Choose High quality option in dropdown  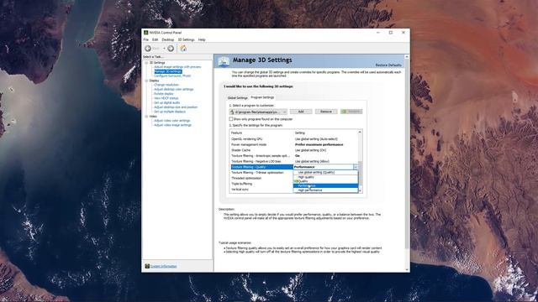point(325,177)
